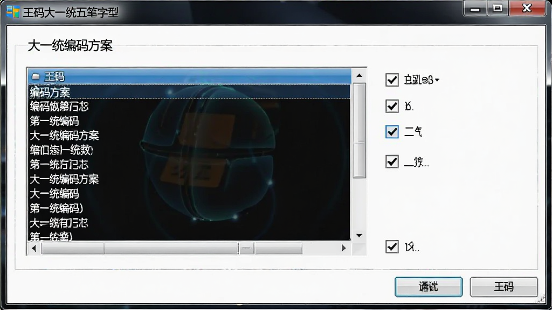The image size is (552, 310).
Task: Click the list's vertical scrollbar up arrow
Action: (x=359, y=75)
